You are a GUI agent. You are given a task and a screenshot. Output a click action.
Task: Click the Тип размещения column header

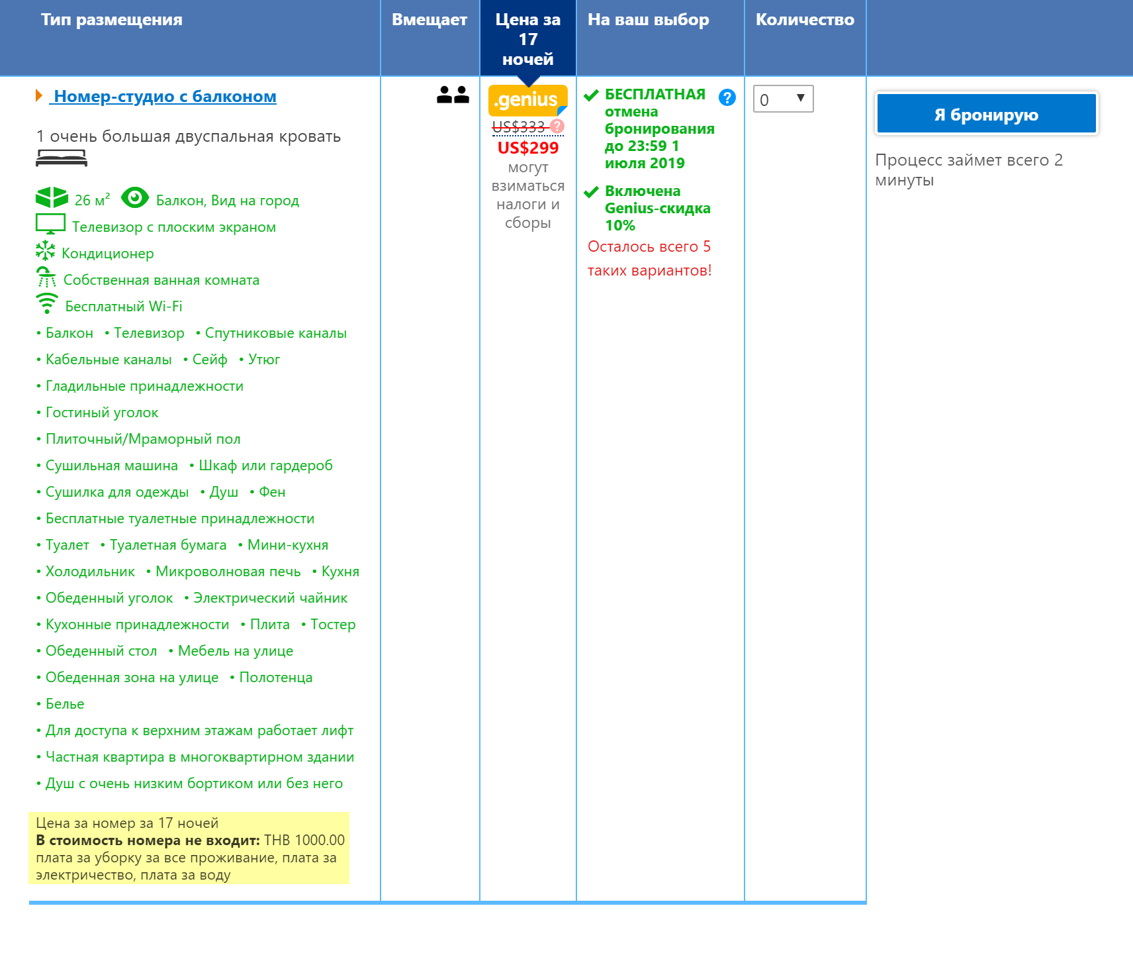(x=112, y=20)
